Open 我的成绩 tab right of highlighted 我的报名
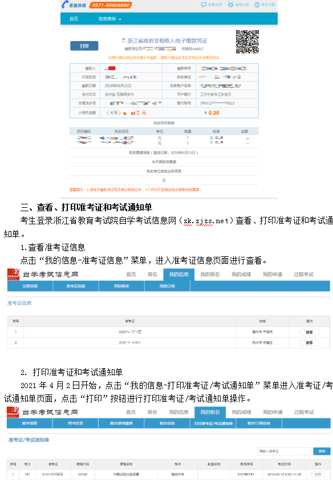This screenshot has width=333, height=488. (x=241, y=412)
